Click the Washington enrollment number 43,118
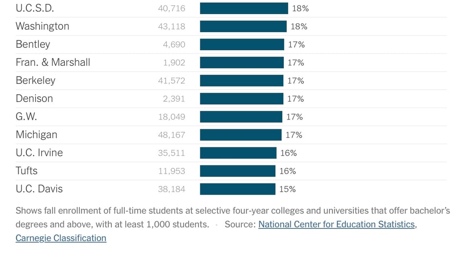 coord(171,26)
